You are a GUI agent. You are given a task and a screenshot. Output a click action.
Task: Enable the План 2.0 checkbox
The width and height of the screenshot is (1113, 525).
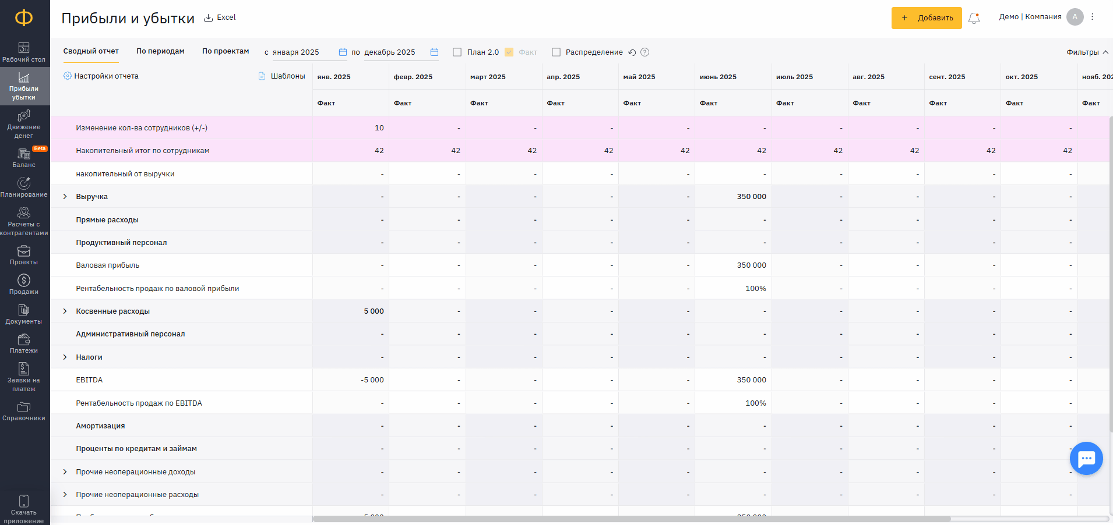click(x=457, y=52)
